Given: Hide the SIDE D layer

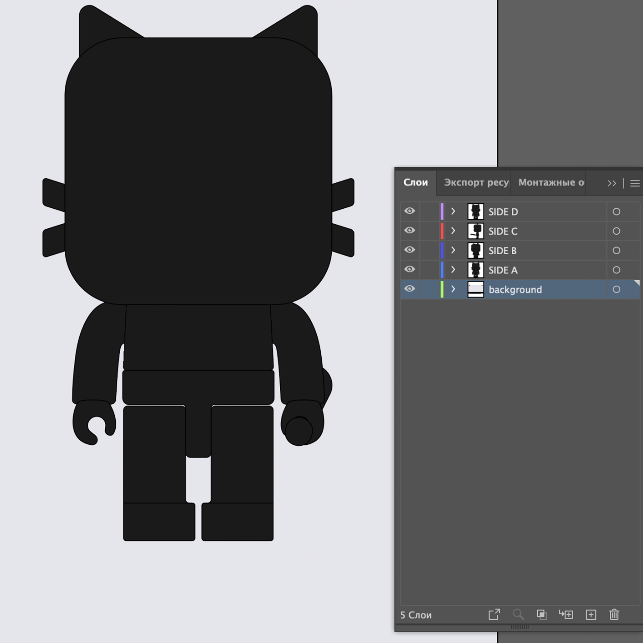Looking at the screenshot, I should tap(410, 211).
